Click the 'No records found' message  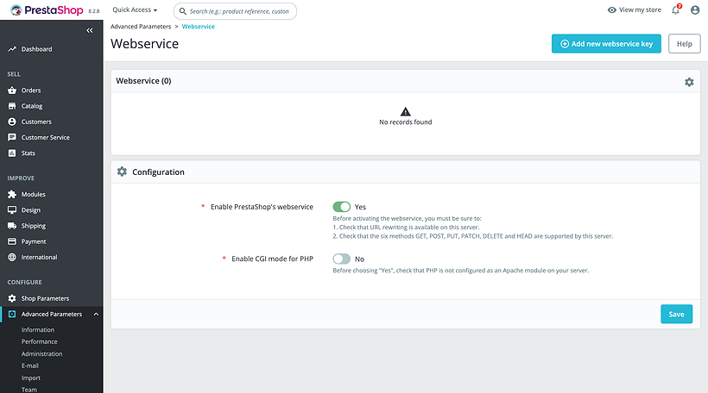click(x=406, y=122)
